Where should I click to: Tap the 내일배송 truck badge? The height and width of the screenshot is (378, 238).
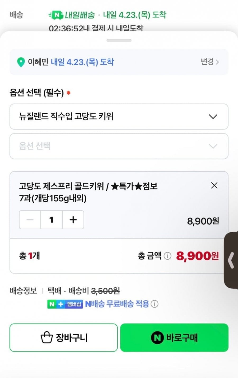tap(56, 15)
